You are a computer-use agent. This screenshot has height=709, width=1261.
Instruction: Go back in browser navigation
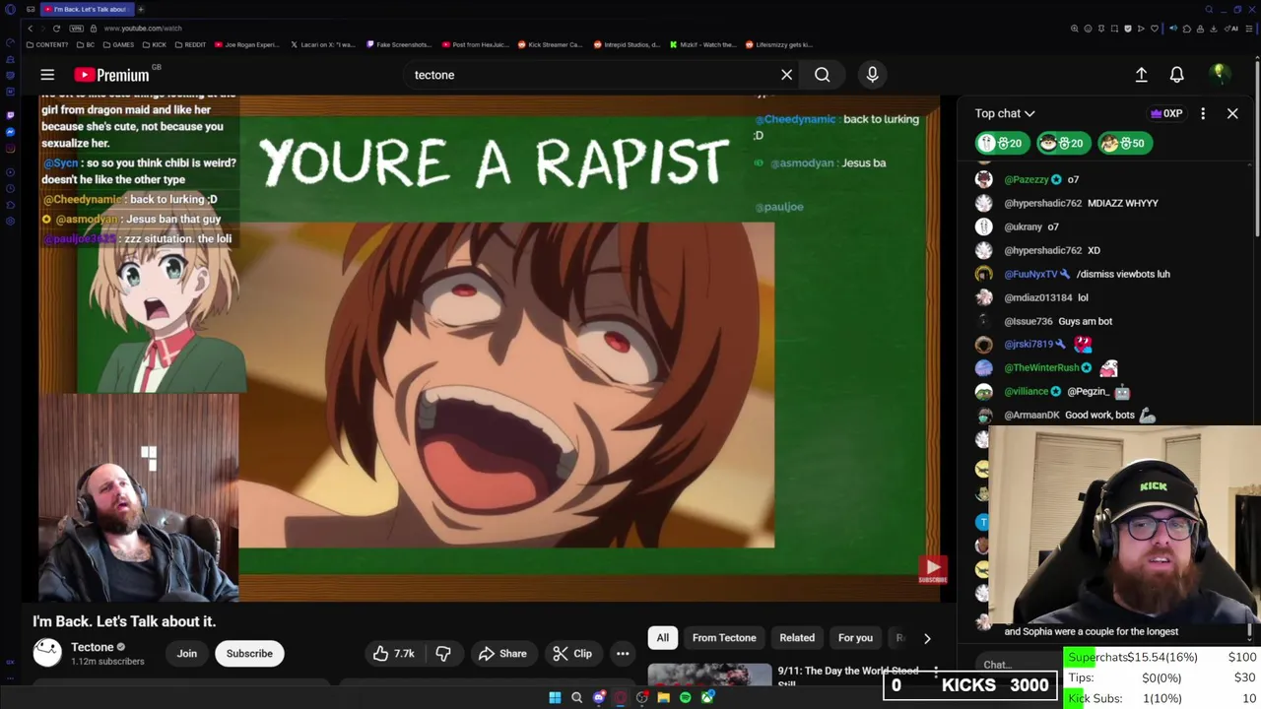coord(30,29)
